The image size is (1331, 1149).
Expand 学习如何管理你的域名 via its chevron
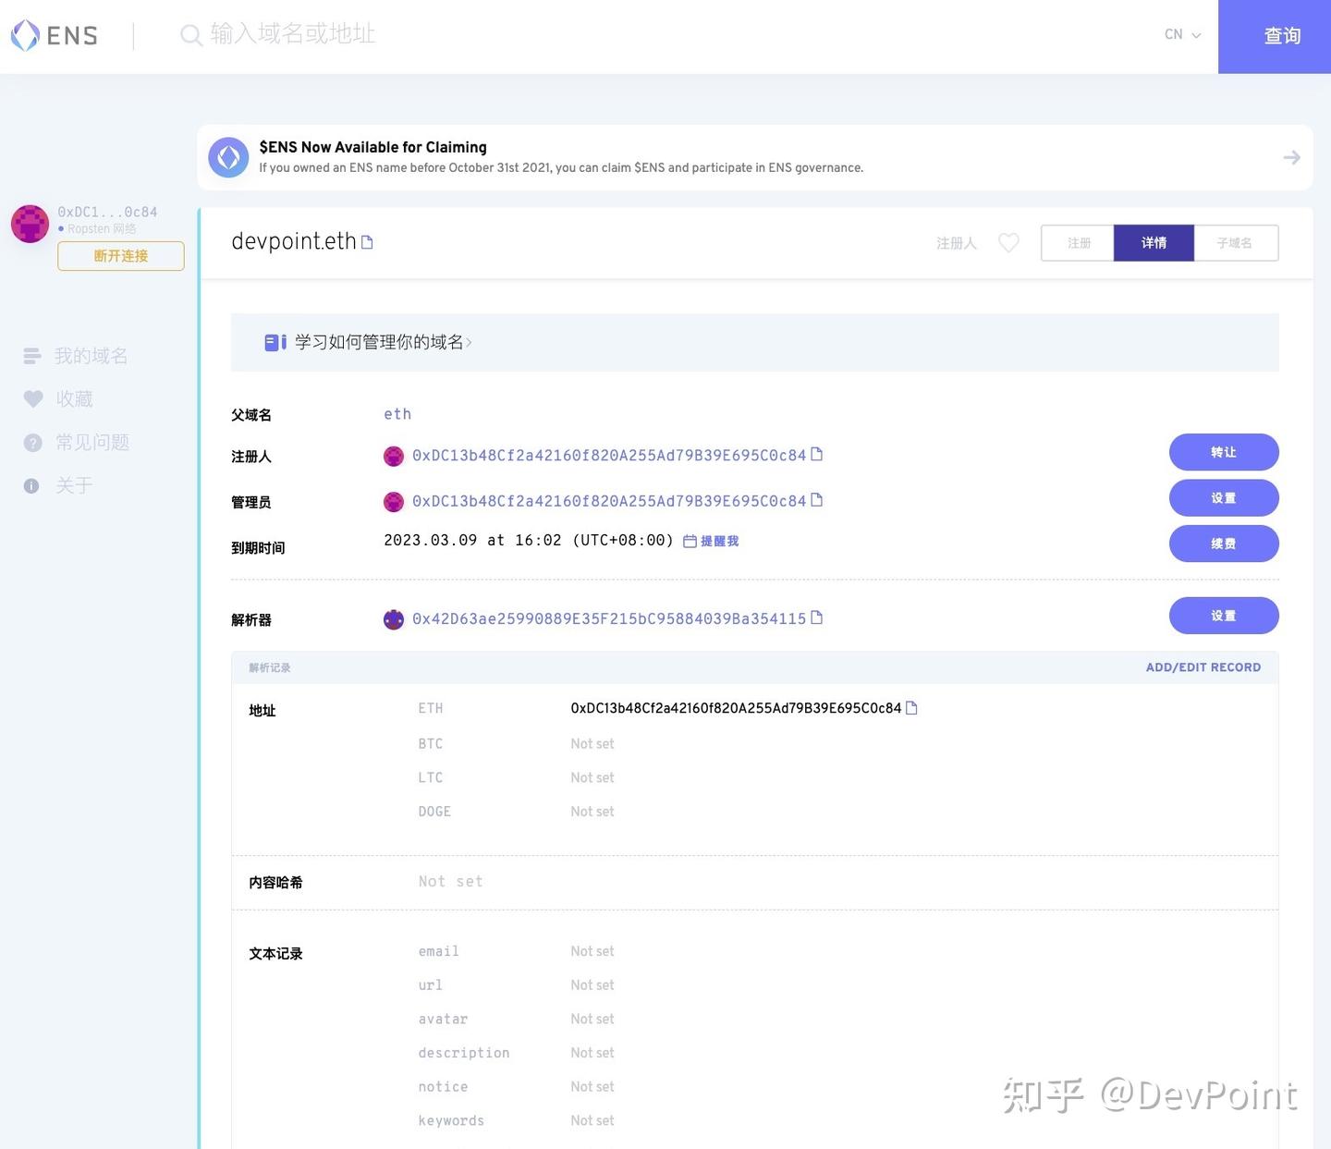point(470,342)
